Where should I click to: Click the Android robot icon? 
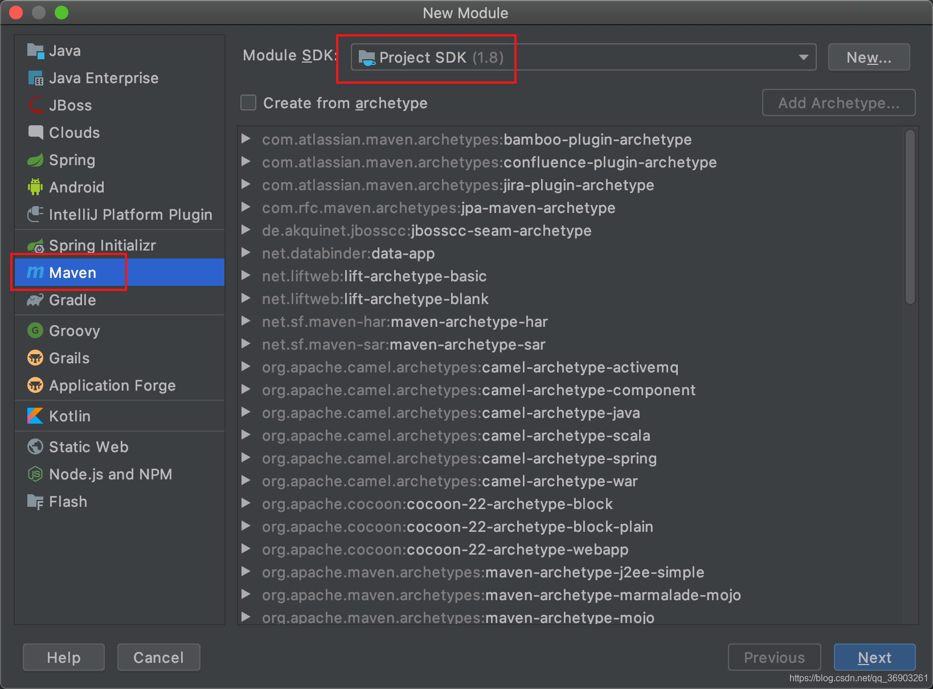(35, 187)
